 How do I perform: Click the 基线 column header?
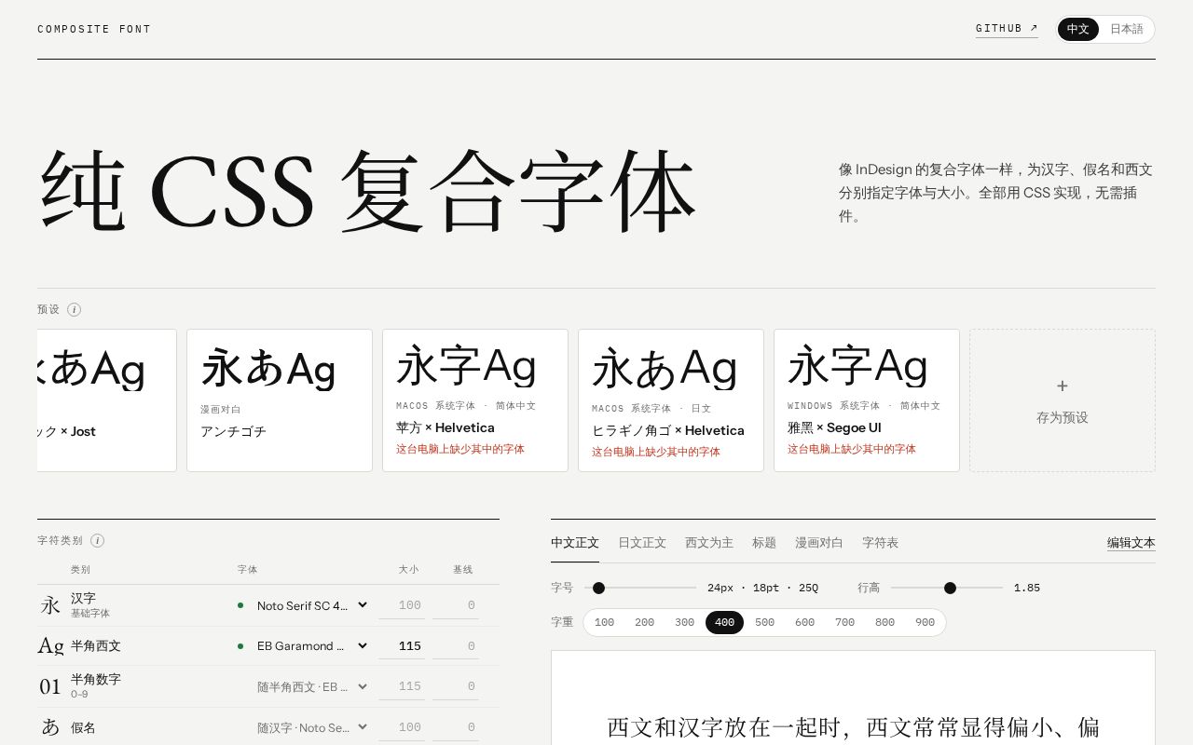pyautogui.click(x=463, y=569)
